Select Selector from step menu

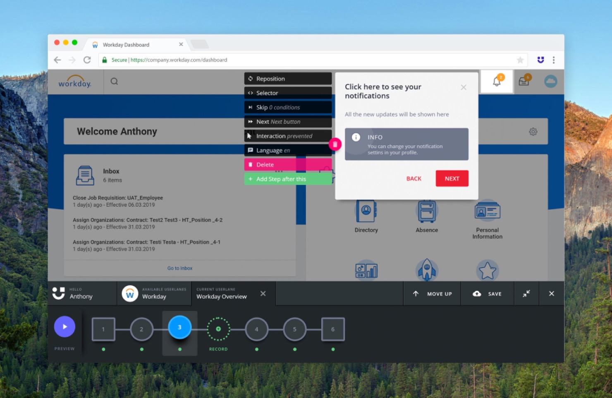(x=288, y=93)
